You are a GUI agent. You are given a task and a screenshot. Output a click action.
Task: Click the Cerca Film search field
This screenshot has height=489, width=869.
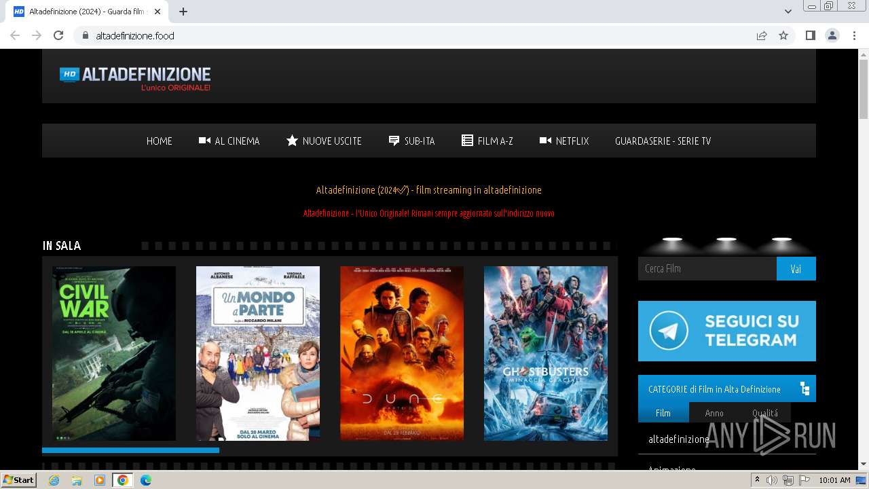(x=707, y=268)
